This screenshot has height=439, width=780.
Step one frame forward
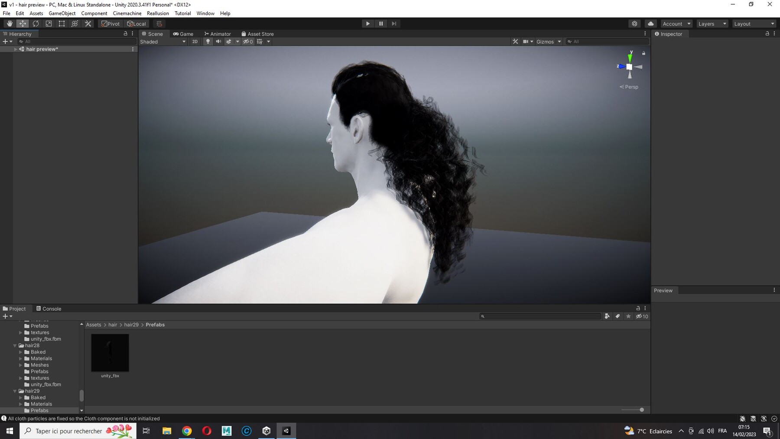(394, 24)
